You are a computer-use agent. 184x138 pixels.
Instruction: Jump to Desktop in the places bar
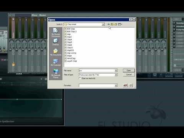pos(56,42)
